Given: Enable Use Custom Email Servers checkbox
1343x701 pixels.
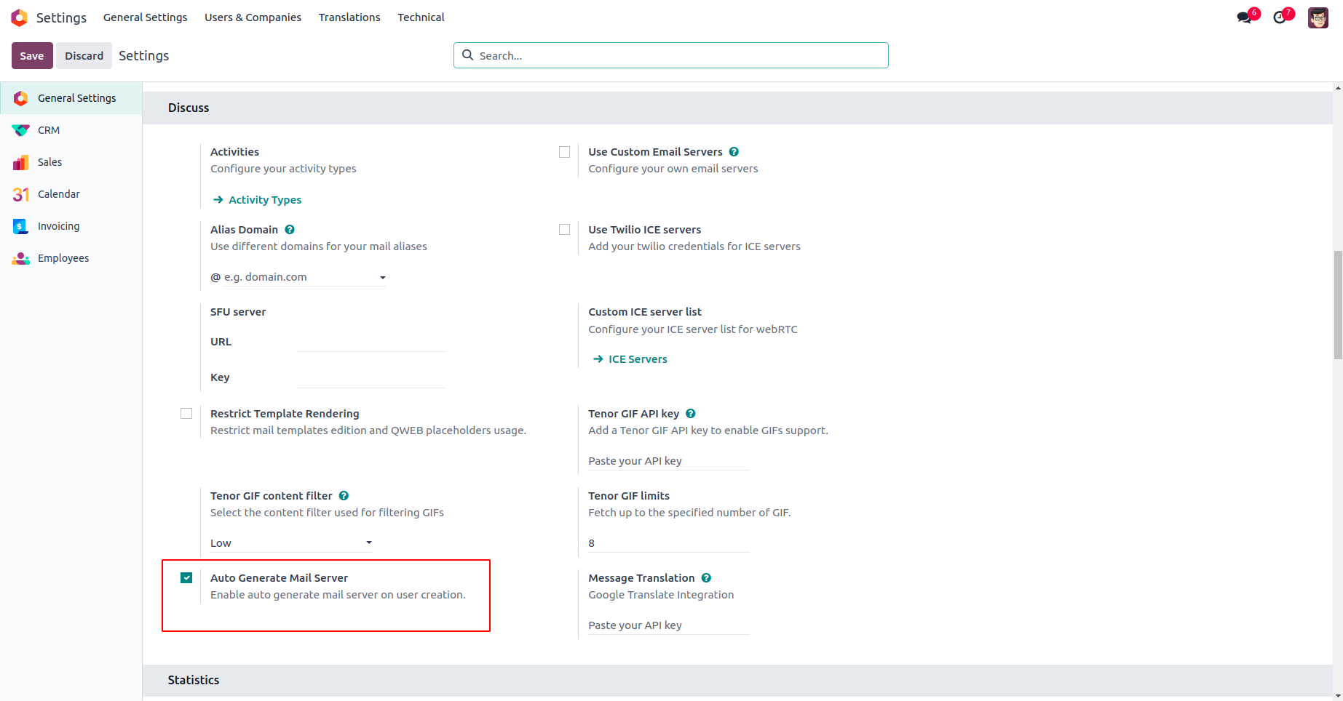Looking at the screenshot, I should click(564, 152).
